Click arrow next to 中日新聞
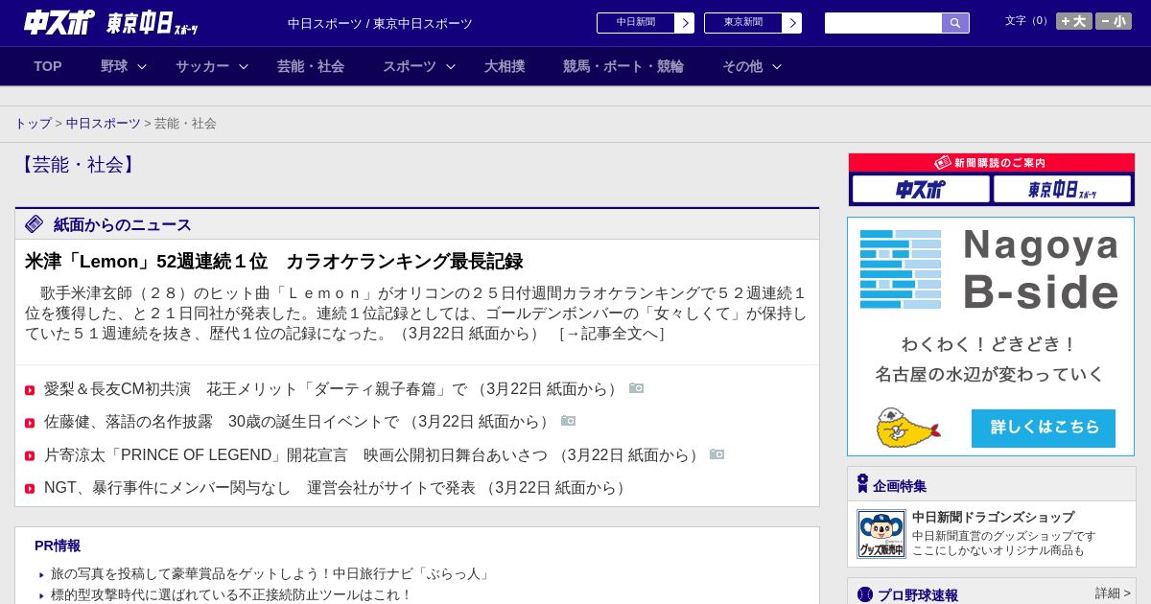This screenshot has height=604, width=1151. pyautogui.click(x=685, y=23)
